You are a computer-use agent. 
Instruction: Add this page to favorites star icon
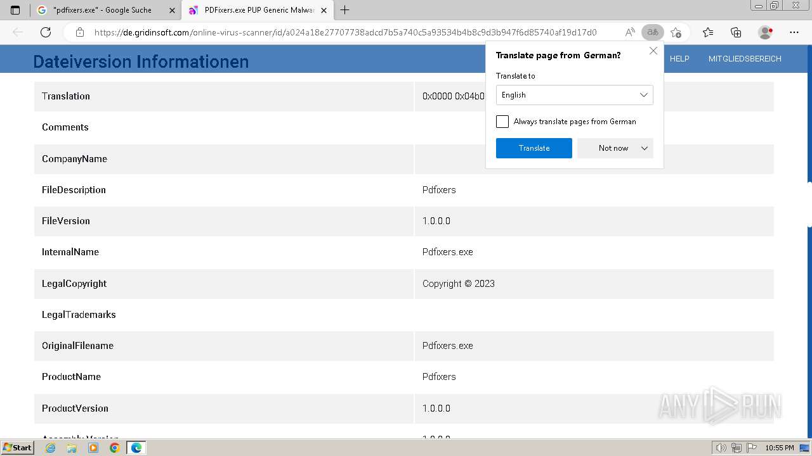click(x=676, y=32)
